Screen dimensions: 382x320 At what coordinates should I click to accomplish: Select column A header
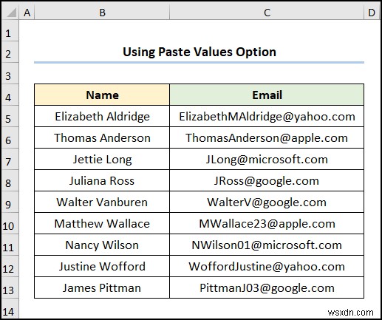pos(27,13)
